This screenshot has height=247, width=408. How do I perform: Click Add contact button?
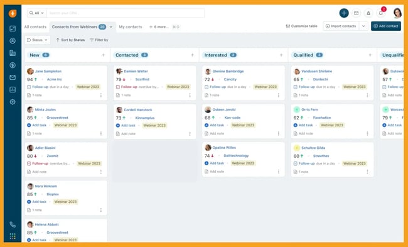point(386,26)
